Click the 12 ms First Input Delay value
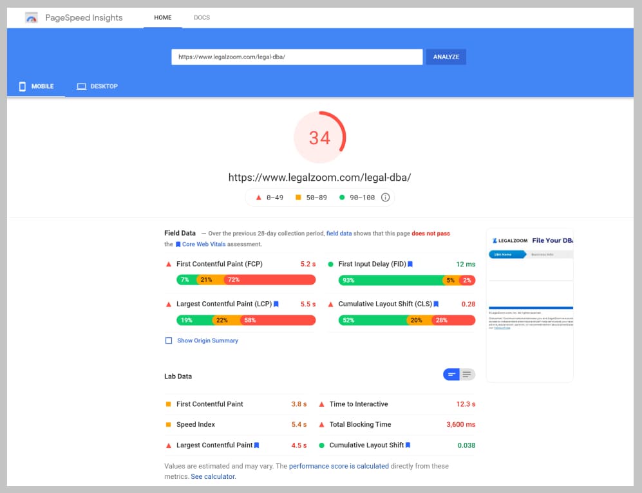642x493 pixels. pos(466,265)
